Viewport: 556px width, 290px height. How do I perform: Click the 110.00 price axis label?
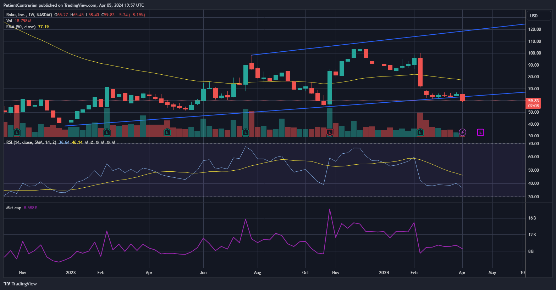(x=534, y=41)
